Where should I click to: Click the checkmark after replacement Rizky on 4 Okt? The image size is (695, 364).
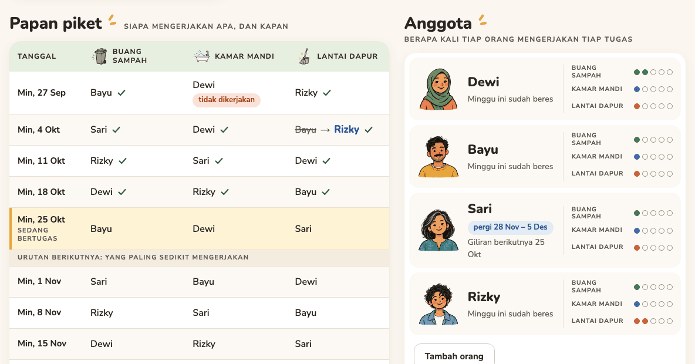coord(368,130)
